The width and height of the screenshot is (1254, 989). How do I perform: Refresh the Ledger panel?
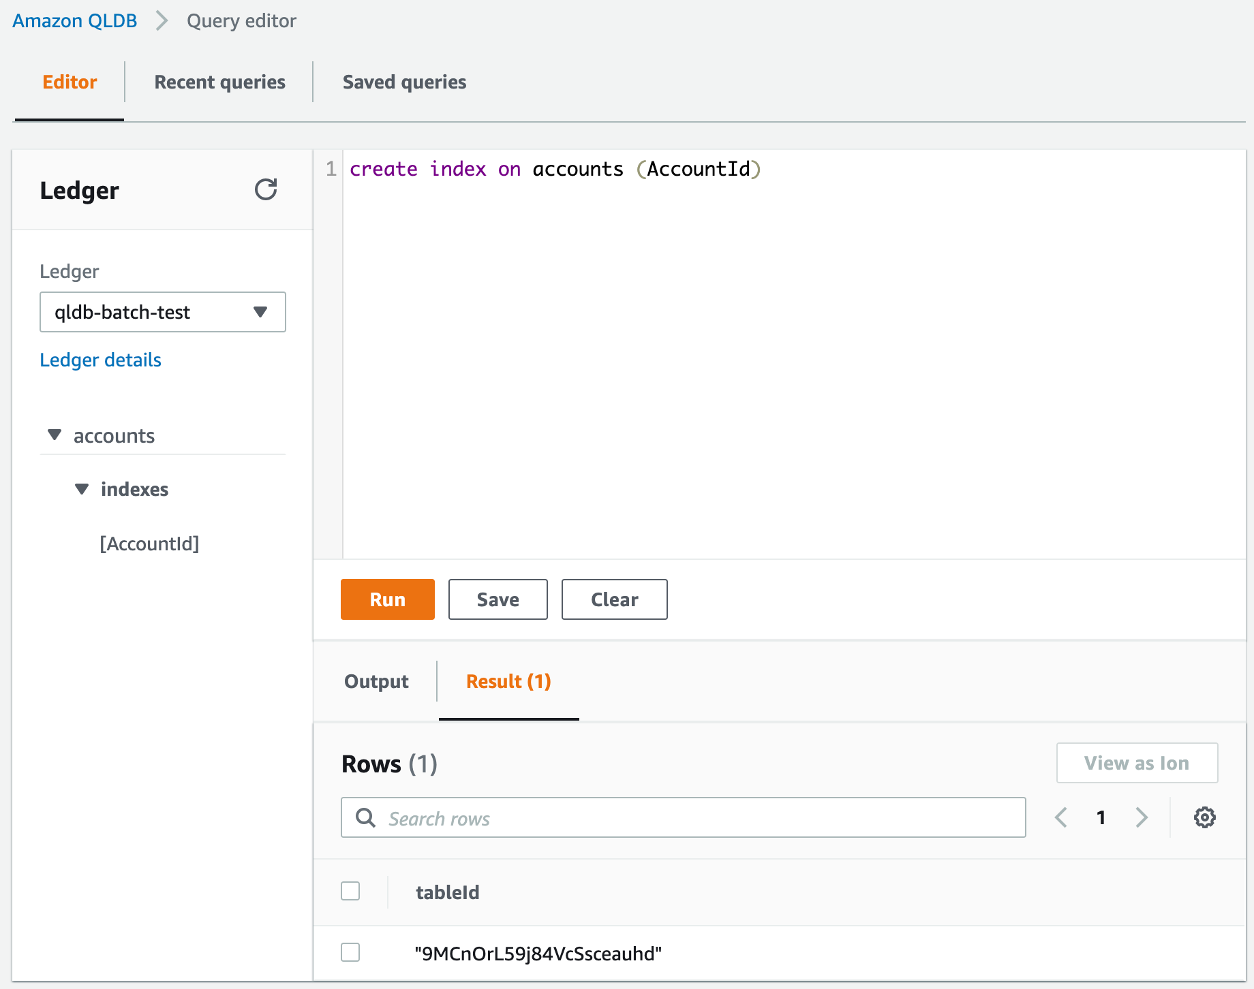(266, 189)
